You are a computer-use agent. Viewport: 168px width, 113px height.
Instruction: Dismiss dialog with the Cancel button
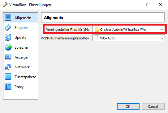pos(153,107)
